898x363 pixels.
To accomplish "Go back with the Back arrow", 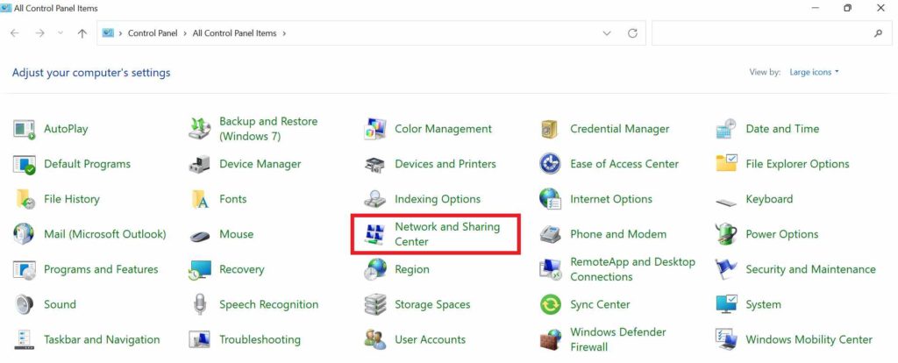I will pyautogui.click(x=15, y=33).
